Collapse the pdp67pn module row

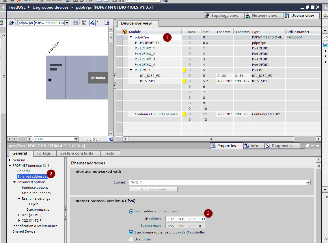point(131,37)
